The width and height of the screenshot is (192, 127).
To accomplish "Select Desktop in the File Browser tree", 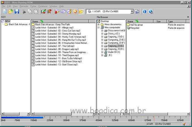I will point(105,21).
